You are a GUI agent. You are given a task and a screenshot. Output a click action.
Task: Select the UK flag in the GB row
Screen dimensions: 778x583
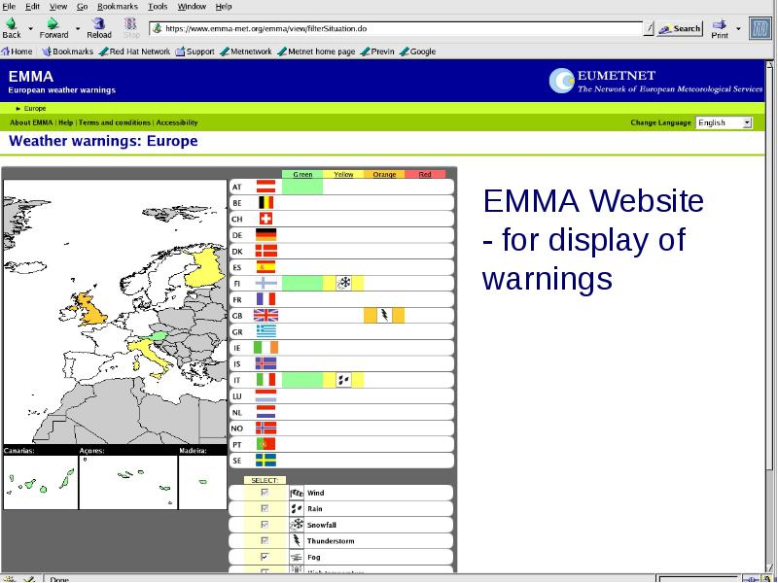point(265,315)
